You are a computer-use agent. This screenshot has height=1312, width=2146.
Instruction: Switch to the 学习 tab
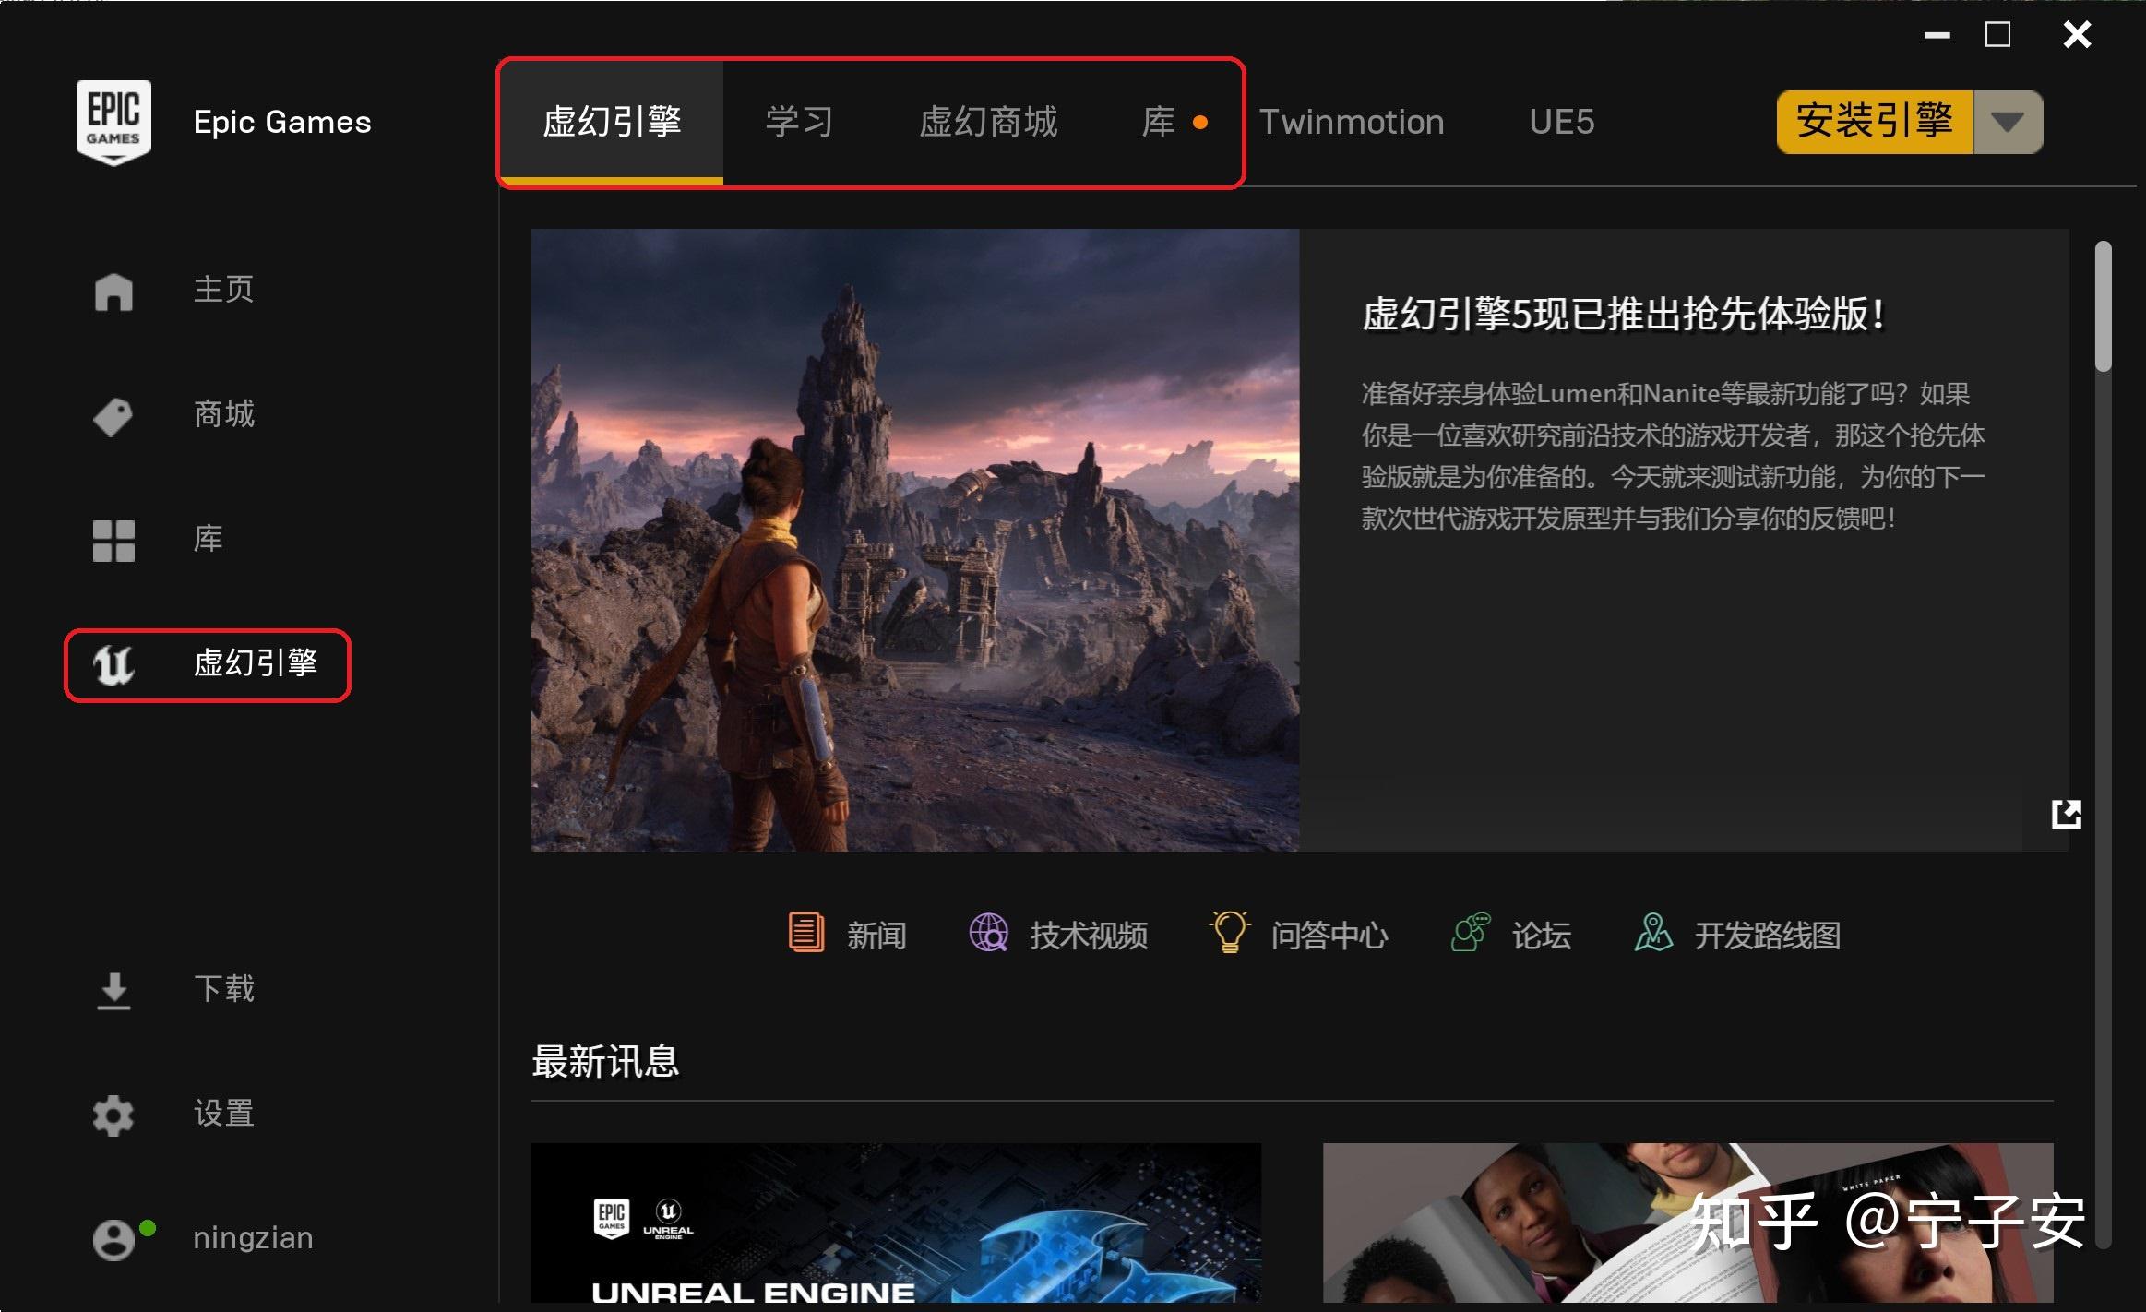tap(798, 121)
